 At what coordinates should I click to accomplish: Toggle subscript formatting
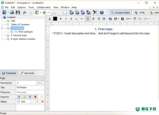click(77, 19)
